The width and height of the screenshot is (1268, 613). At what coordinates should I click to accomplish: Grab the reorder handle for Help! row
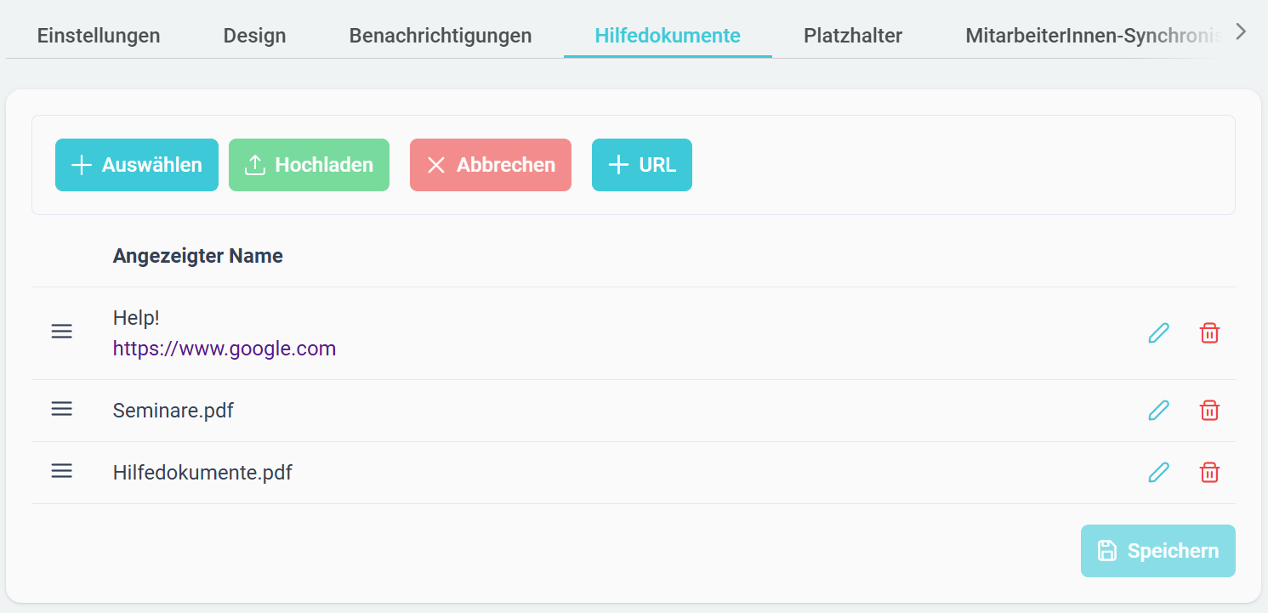pos(62,332)
